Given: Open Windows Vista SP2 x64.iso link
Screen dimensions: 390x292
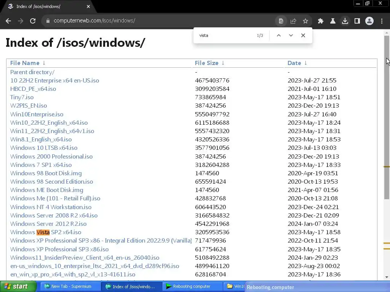Looking at the screenshot, I should 46,232.
